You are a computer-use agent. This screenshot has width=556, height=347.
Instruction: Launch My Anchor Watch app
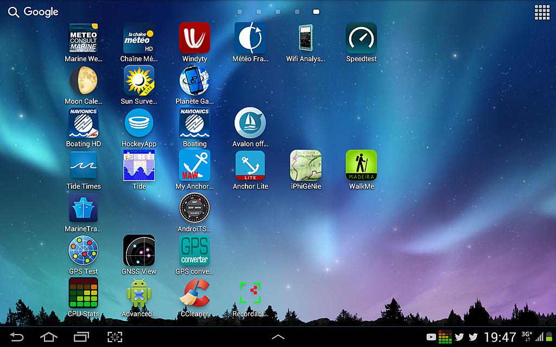click(x=194, y=166)
